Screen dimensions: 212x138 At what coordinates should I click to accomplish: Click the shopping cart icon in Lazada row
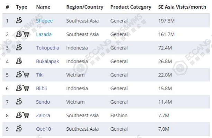26,34
